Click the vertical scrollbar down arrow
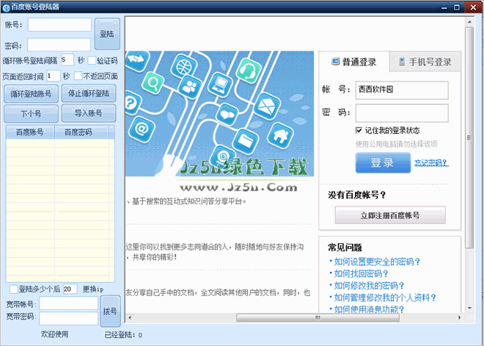Screen dimensions: 484x346 click(469, 308)
